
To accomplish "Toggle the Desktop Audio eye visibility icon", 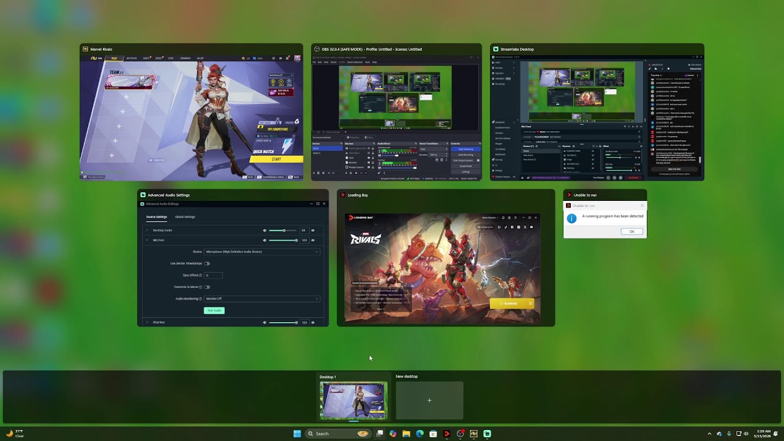I will pos(312,230).
